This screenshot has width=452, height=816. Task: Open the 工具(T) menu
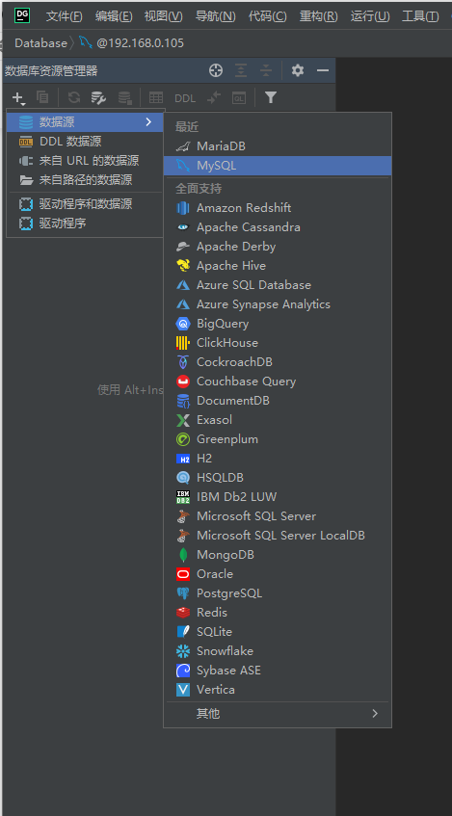(x=420, y=16)
